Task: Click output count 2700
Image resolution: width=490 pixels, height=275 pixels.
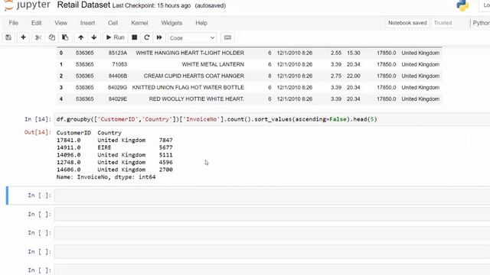Action: [x=165, y=170]
